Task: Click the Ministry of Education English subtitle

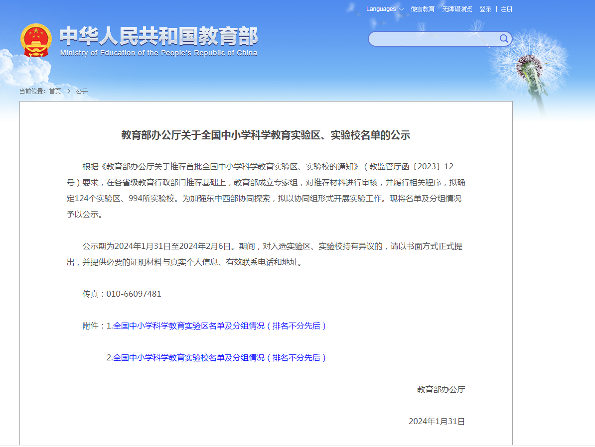Action: pos(158,53)
